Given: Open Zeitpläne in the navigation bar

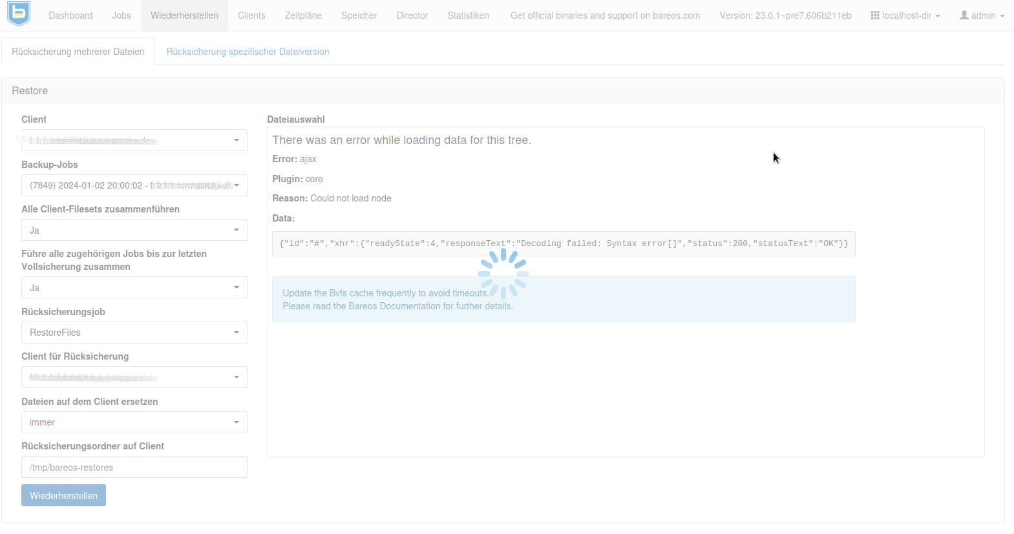Looking at the screenshot, I should 303,15.
